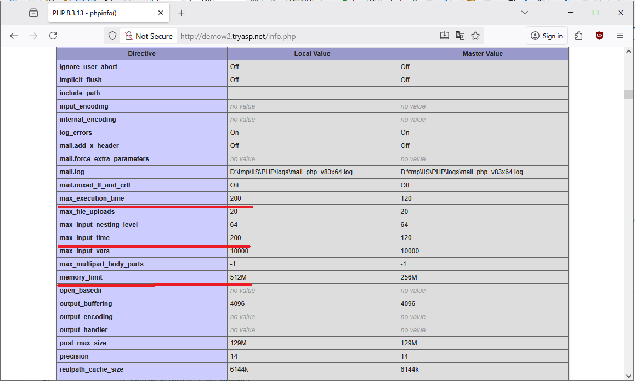Expand the list all tabs dropdown
This screenshot has width=635, height=381.
[525, 13]
